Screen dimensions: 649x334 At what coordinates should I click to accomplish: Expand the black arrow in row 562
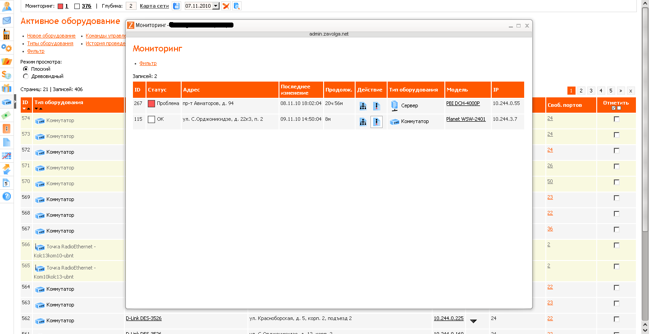pyautogui.click(x=473, y=321)
